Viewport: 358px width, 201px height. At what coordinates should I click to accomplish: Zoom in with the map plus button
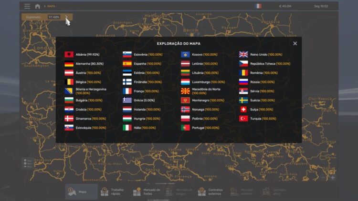332,178
